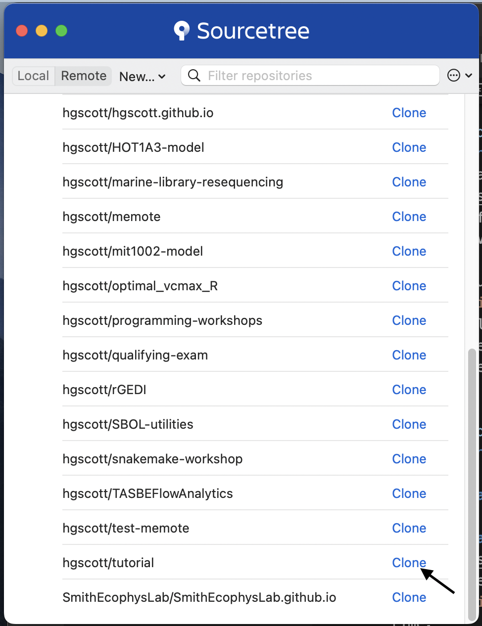Open the ellipsis options menu
Image resolution: width=482 pixels, height=626 pixels.
460,75
